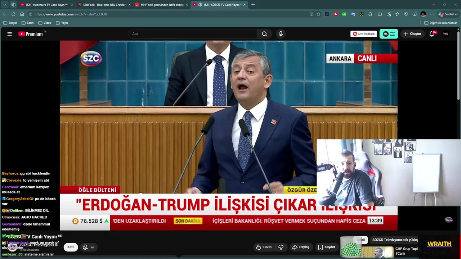Click Give feedback button
Screen dimensions: 461x259
pos(363,34)
